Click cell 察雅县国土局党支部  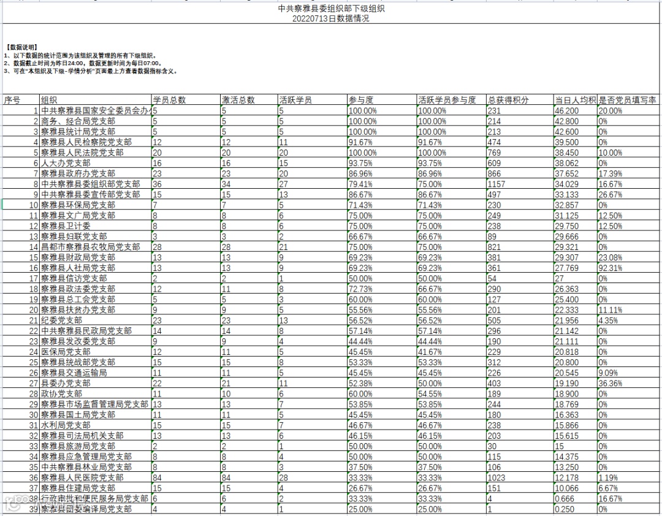[96, 415]
